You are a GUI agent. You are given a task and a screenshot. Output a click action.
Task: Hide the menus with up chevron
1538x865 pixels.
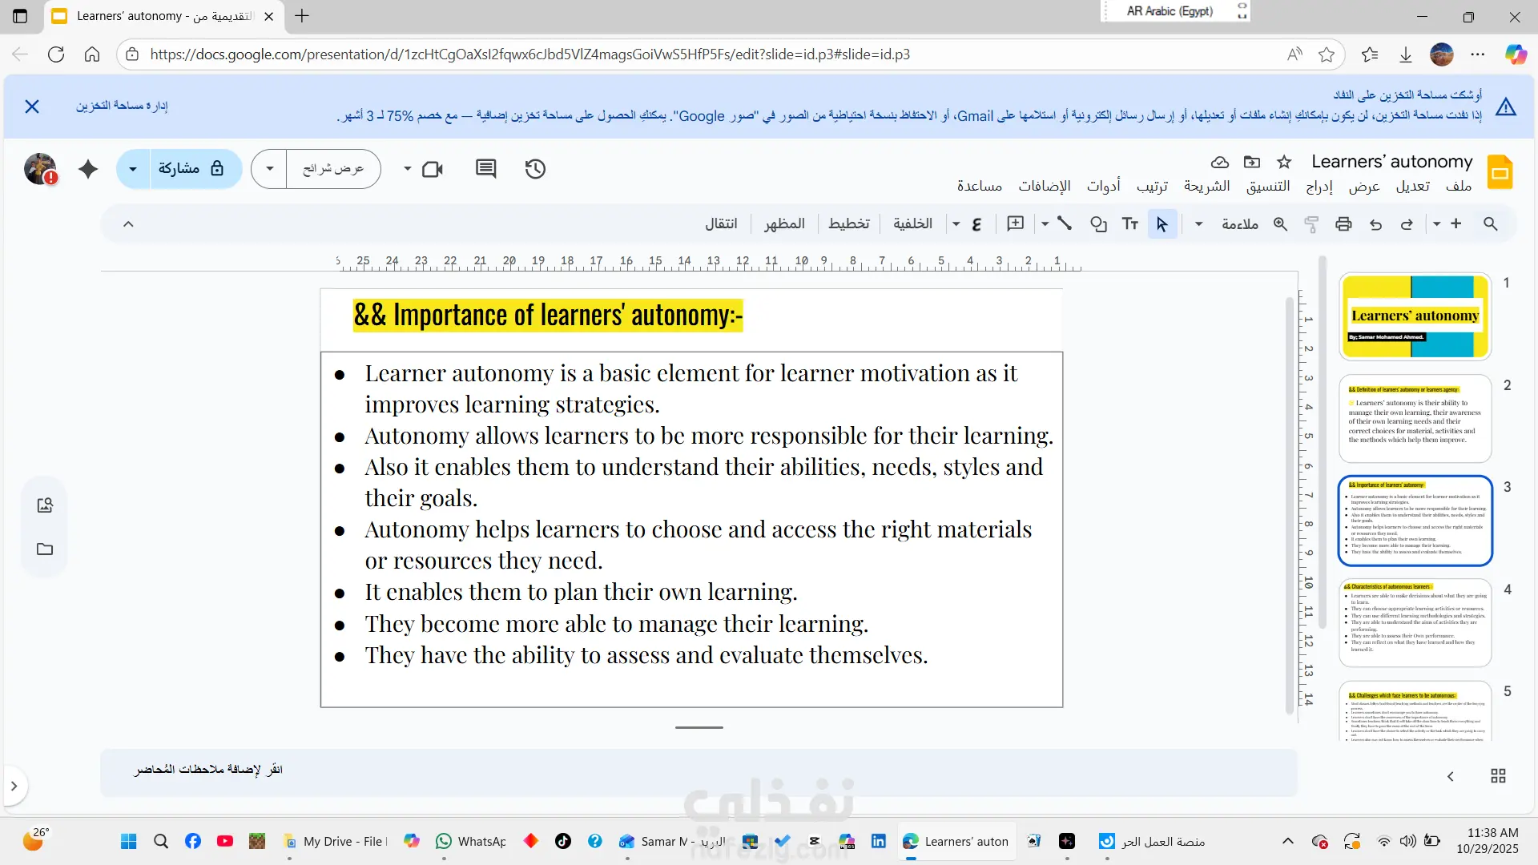coord(128,224)
